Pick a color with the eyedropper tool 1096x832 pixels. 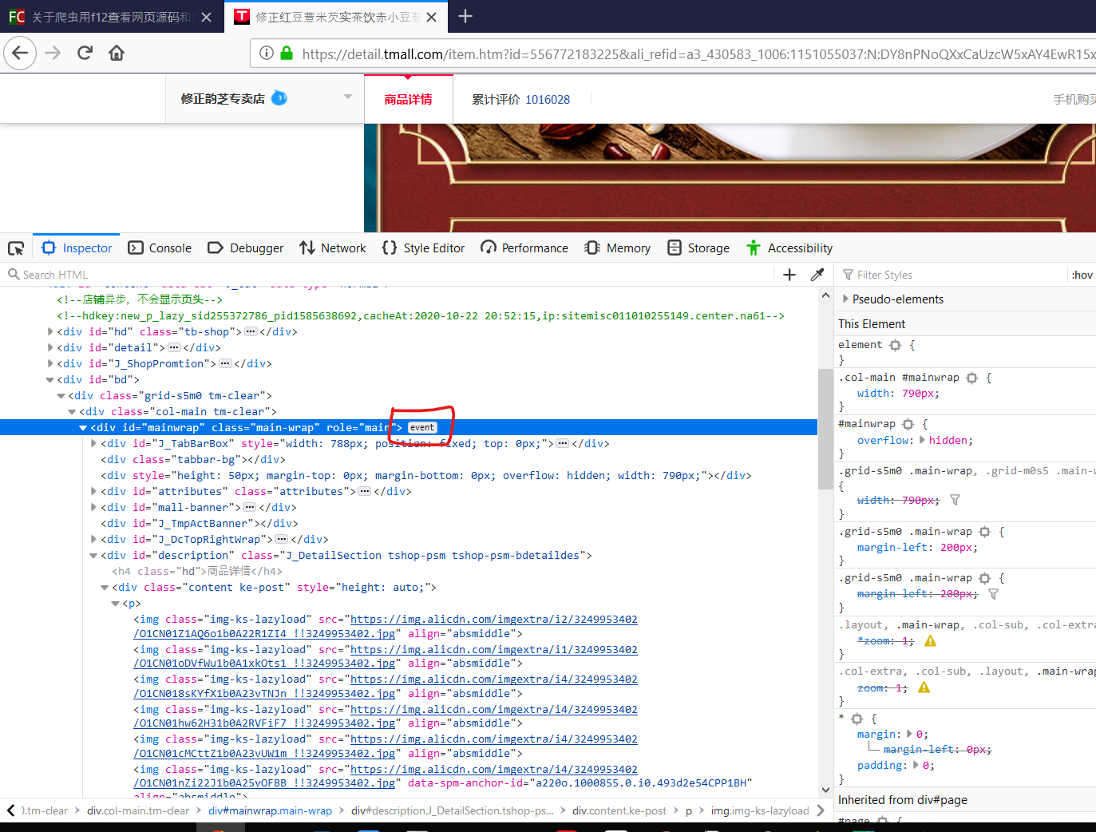tap(817, 275)
